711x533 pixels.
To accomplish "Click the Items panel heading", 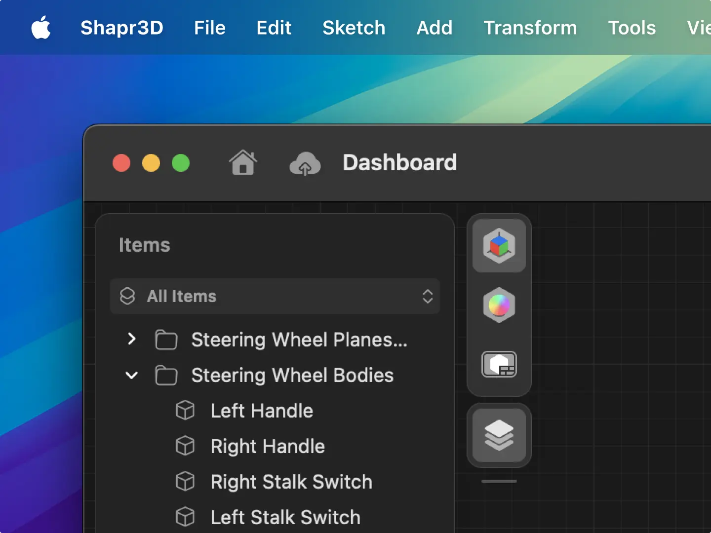I will [144, 245].
